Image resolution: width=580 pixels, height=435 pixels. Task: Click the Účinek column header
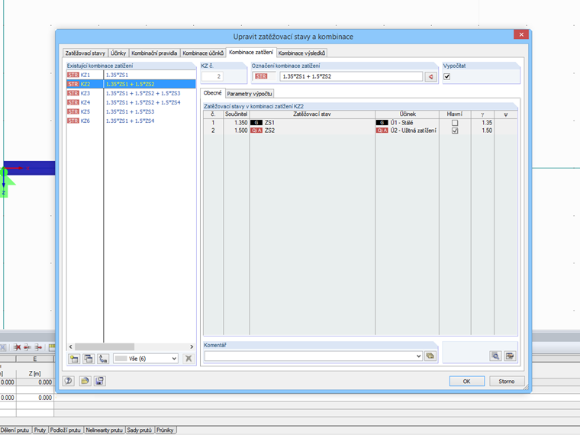click(x=408, y=114)
